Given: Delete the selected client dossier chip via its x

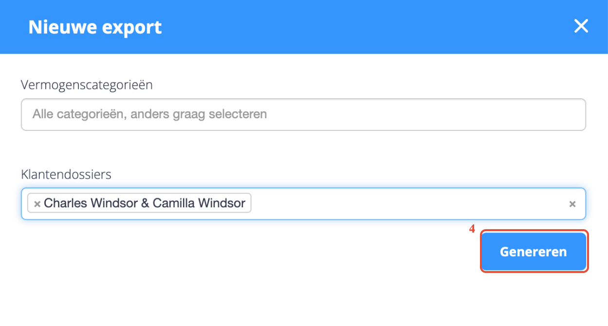Looking at the screenshot, I should click(x=37, y=204).
